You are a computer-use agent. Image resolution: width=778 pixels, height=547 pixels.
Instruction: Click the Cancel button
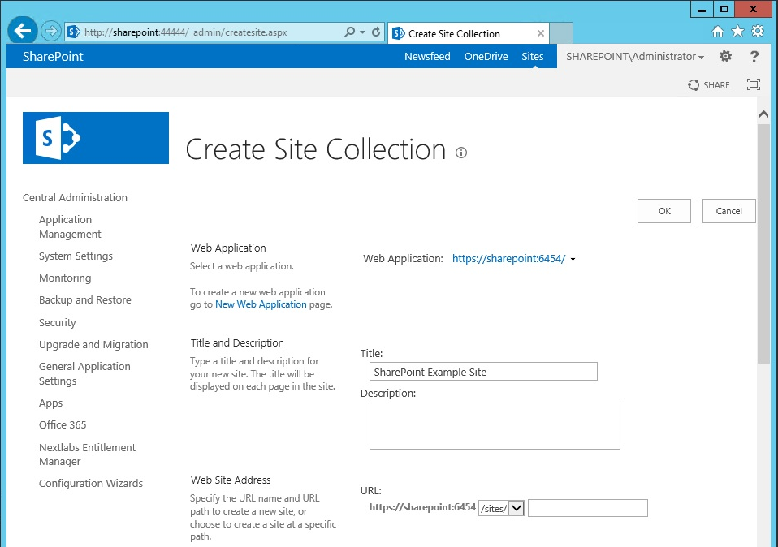tap(729, 211)
